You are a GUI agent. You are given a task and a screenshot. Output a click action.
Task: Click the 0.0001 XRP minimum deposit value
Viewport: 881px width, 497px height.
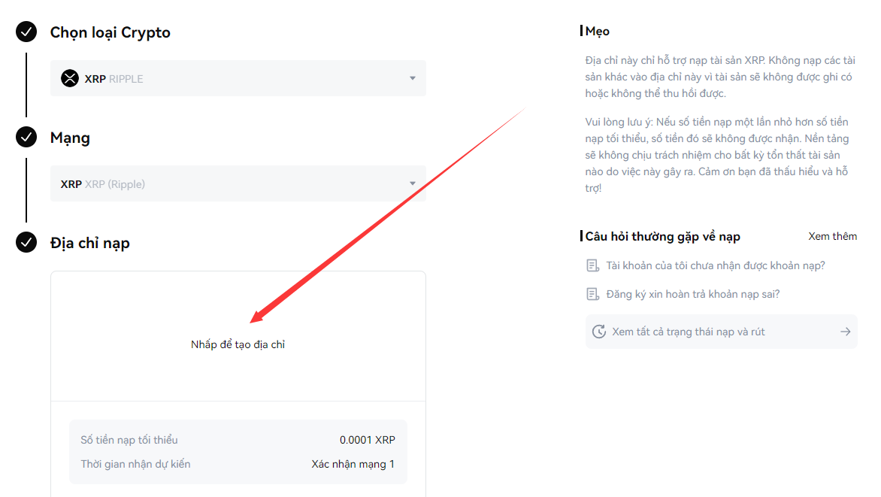(367, 440)
